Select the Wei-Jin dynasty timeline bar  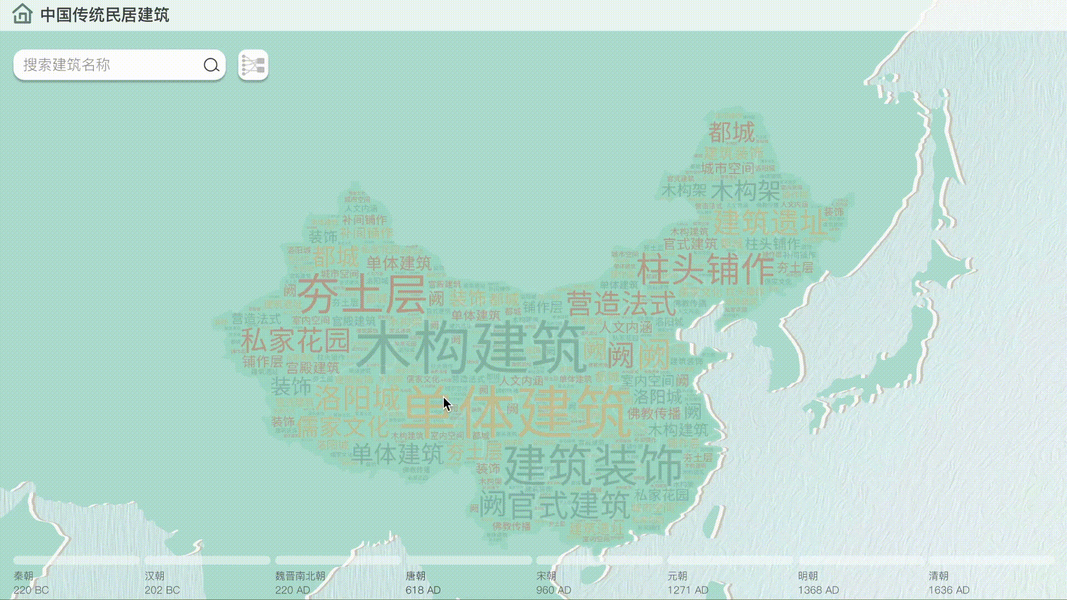coord(338,560)
